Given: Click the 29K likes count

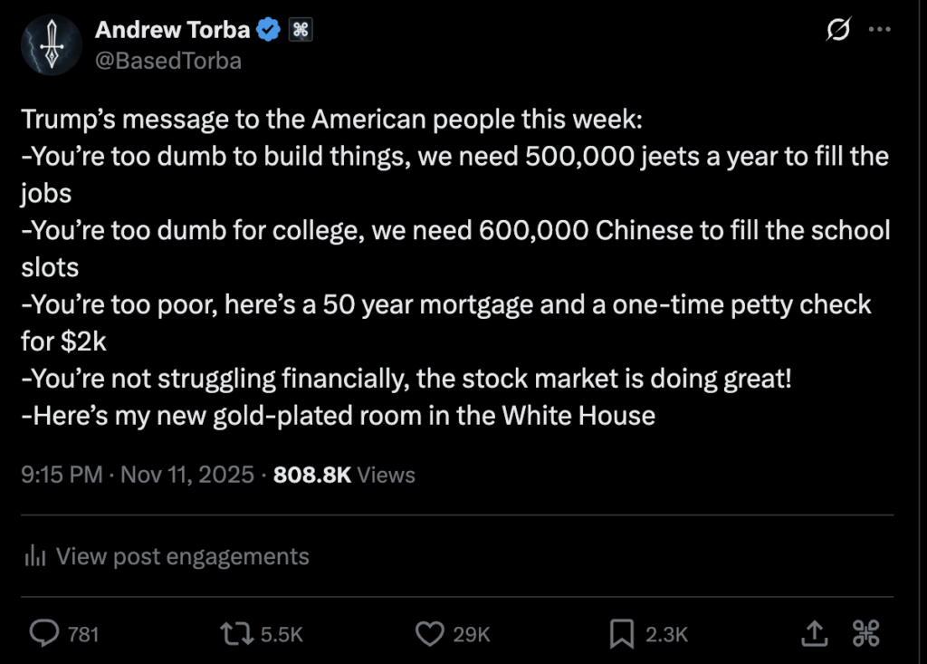Looking at the screenshot, I should pyautogui.click(x=472, y=634).
